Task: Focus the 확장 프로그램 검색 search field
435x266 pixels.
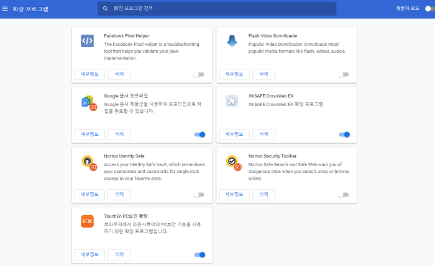Action: tap(217, 9)
